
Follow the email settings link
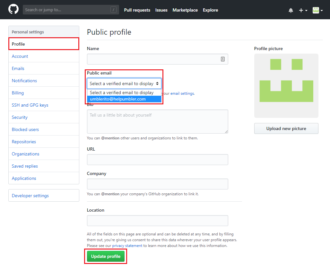coord(182,93)
